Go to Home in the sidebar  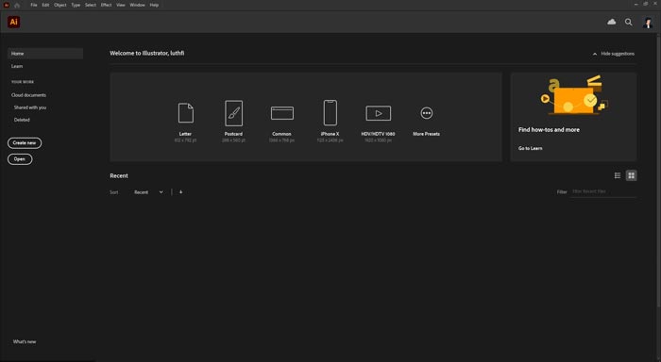coord(45,54)
